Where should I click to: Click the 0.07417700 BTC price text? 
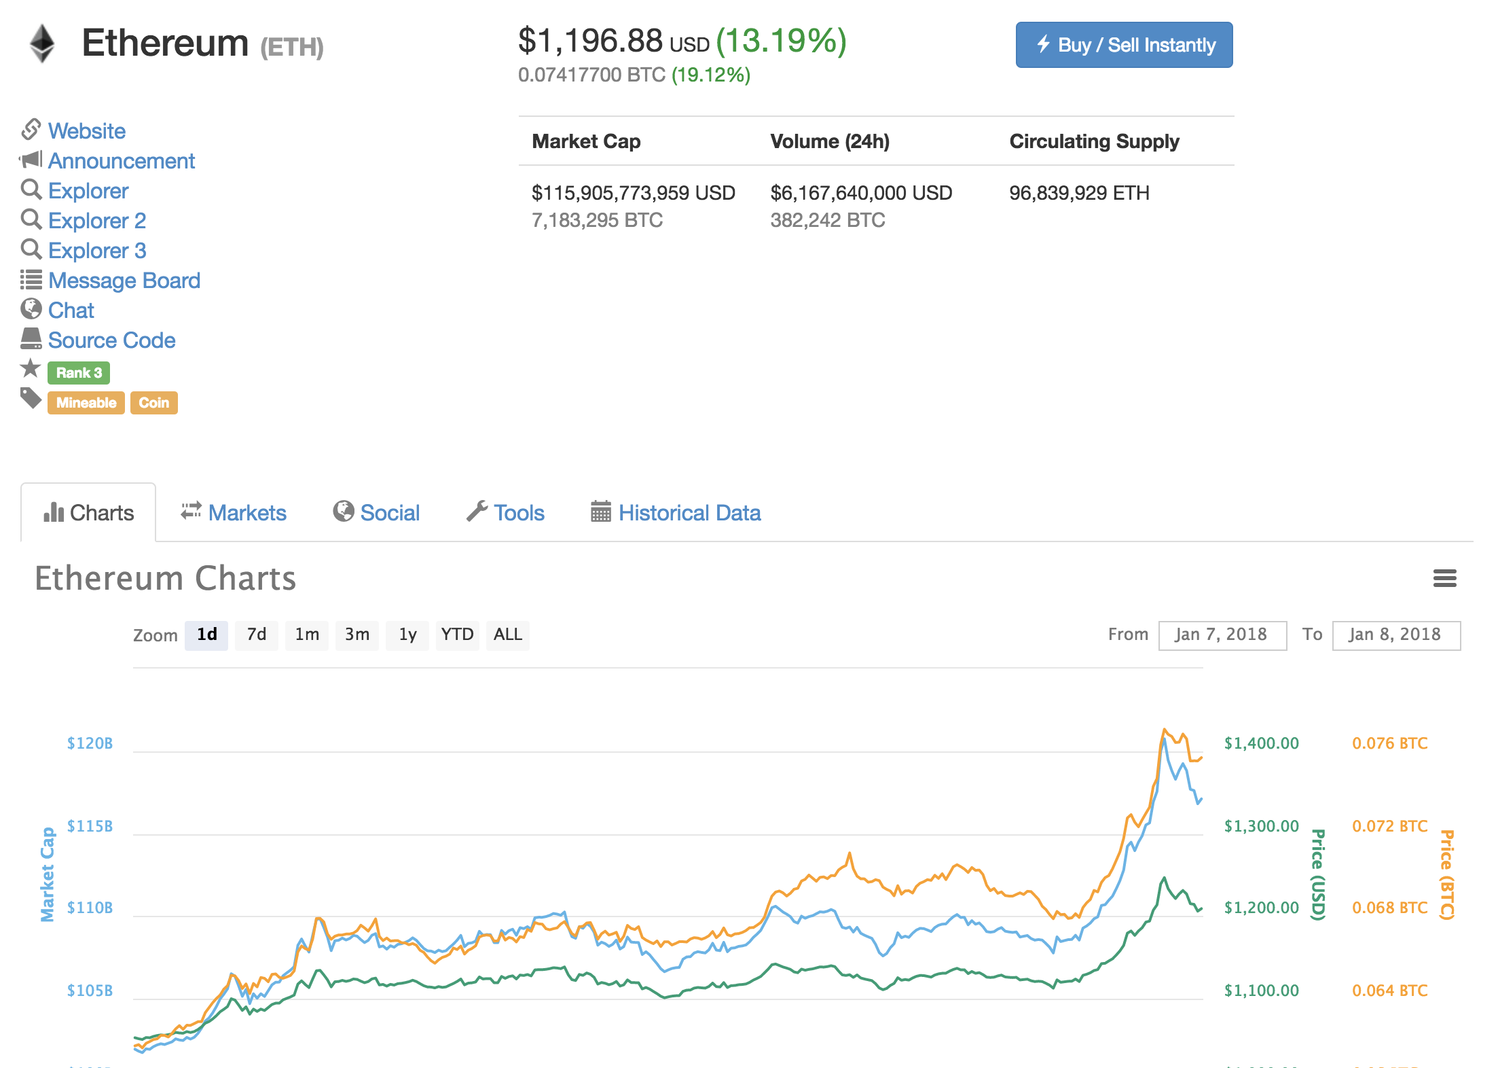pos(591,75)
